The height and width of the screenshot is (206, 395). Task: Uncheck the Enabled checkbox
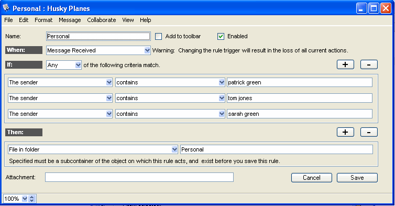[221, 36]
